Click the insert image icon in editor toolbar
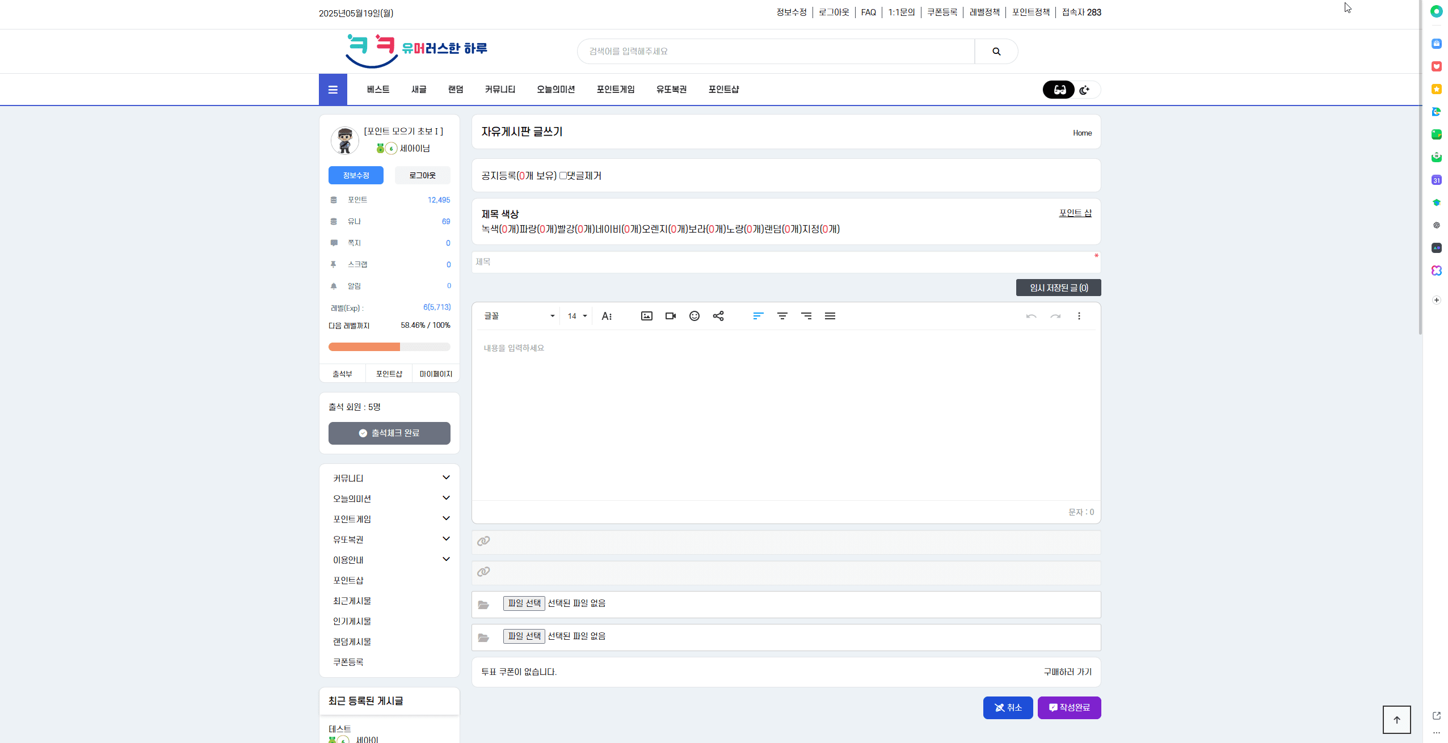The image size is (1448, 743). point(646,316)
